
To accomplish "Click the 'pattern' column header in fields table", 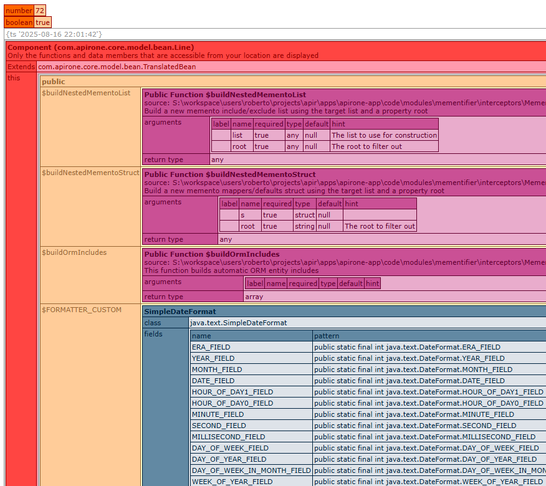I will [327, 336].
